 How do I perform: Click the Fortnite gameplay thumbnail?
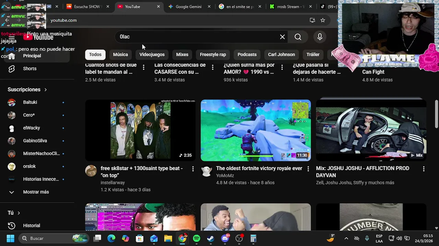256,130
